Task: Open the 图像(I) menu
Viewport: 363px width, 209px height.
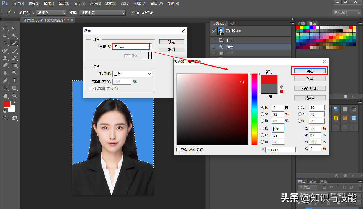Action: (49, 4)
